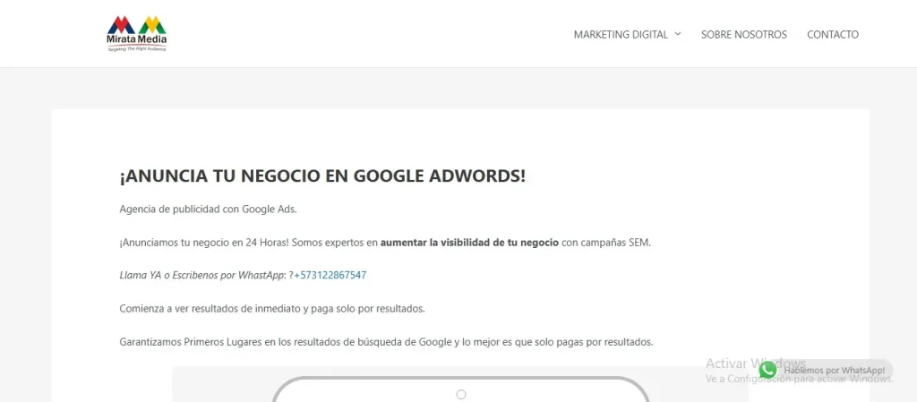Select the heading ¡ANUNCIA TU NEGOCIO EN GOOGLE ADWORDS!
917x402 pixels.
click(322, 175)
